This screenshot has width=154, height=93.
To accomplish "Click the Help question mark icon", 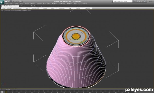I will point(144,1).
